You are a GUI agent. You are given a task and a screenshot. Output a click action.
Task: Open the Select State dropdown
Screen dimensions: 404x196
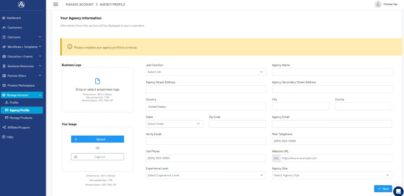click(174, 124)
